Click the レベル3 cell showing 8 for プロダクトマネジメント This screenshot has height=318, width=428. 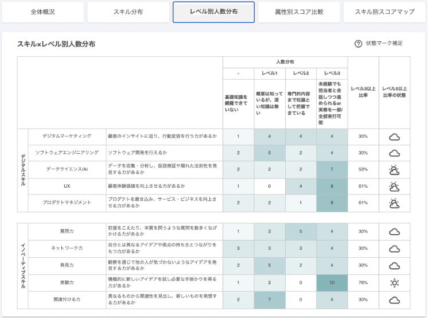[332, 203]
